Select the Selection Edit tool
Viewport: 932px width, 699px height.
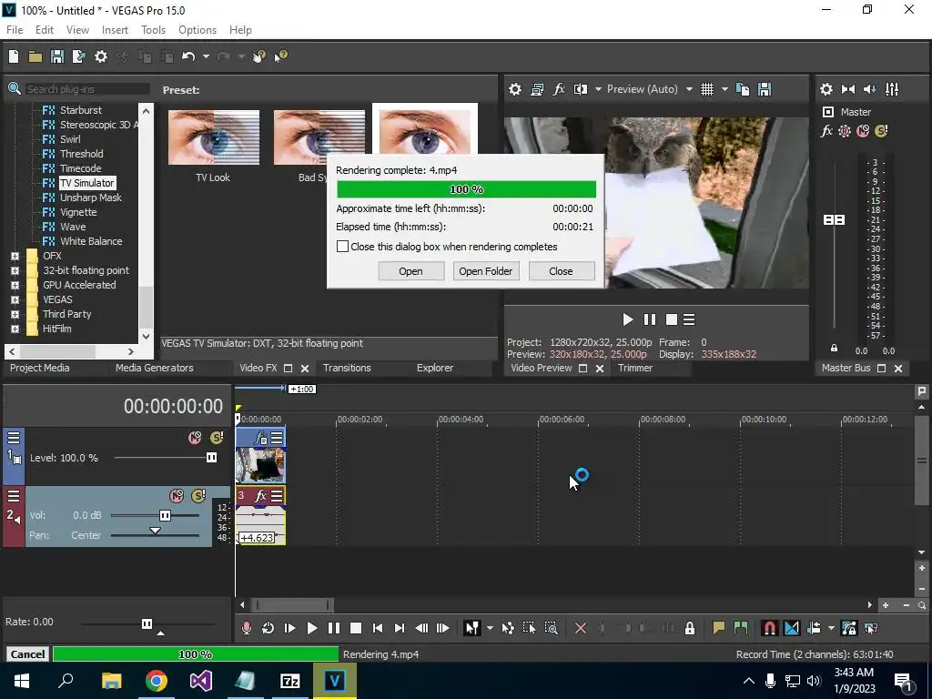coord(529,628)
